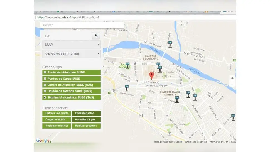Click the red location pin on the map
The width and height of the screenshot is (270, 152).
(x=151, y=76)
